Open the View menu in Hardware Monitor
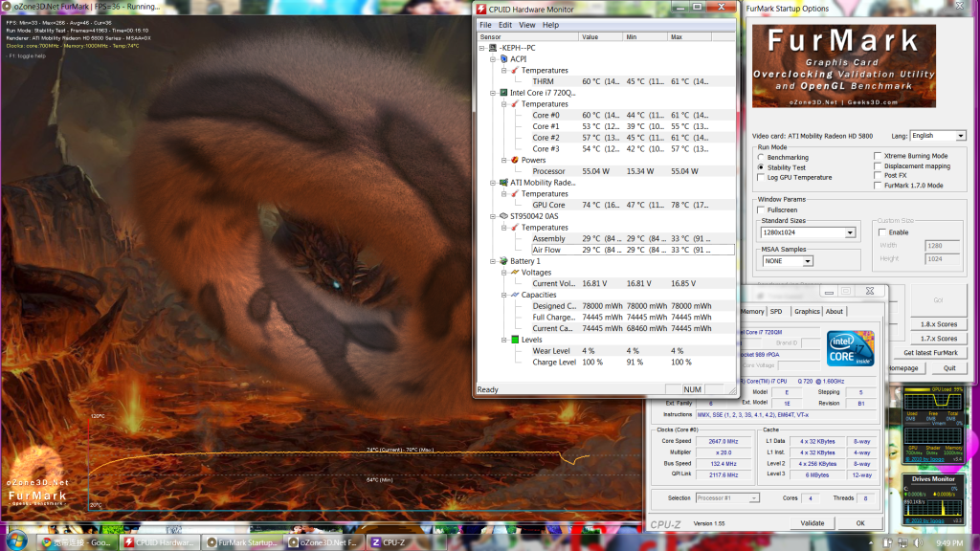This screenshot has width=980, height=551. (527, 25)
